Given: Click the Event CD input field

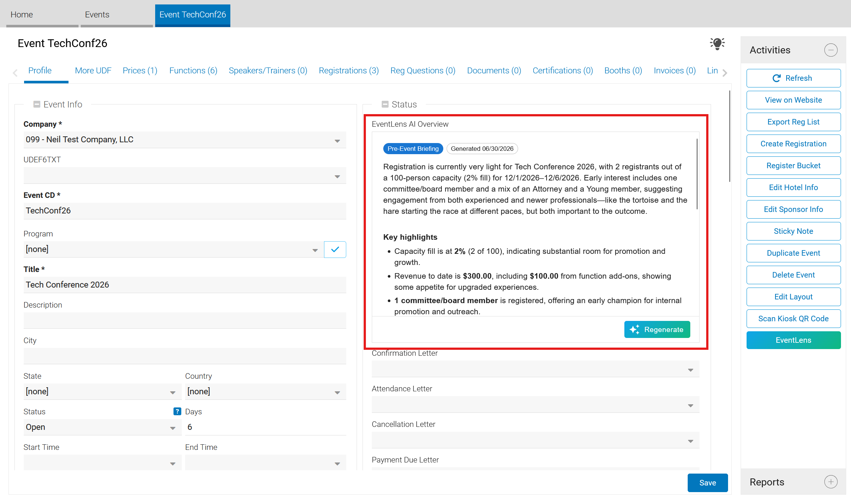Looking at the screenshot, I should click(185, 211).
